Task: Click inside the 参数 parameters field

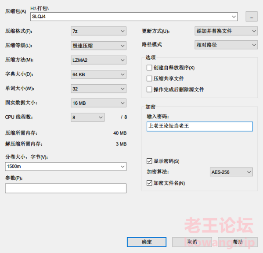Action: pos(65,189)
